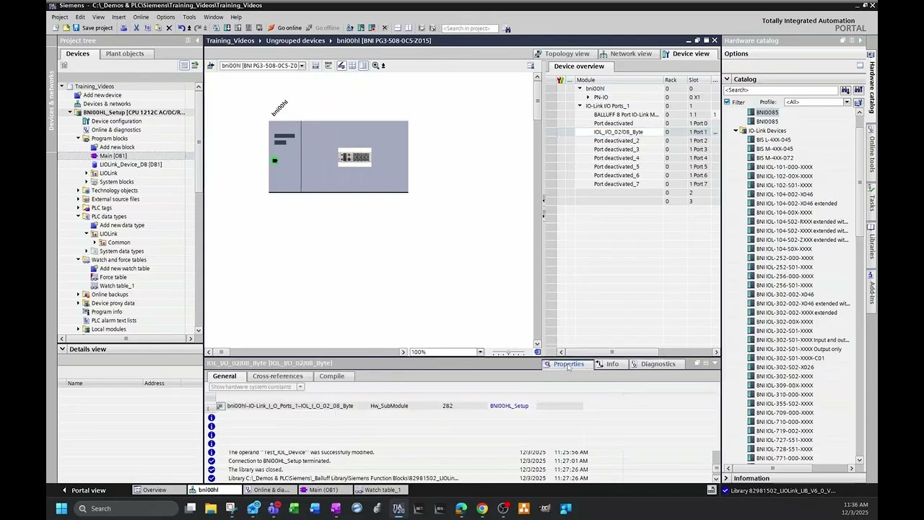Adjust the device view zoom slider
The image size is (924, 520).
508,352
